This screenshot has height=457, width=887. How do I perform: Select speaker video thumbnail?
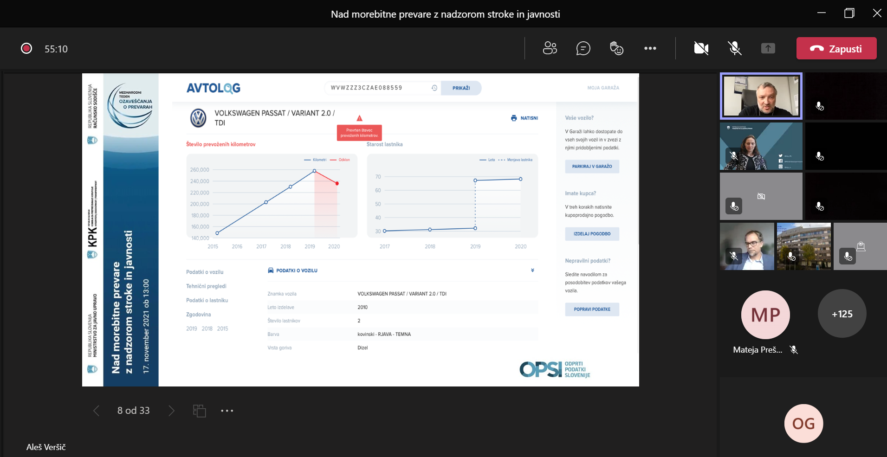tap(761, 96)
